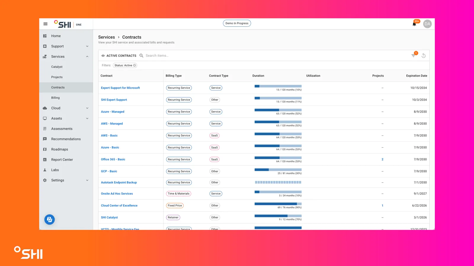The width and height of the screenshot is (474, 266).
Task: Open the Cloud Center of Excellence contract
Action: [119, 205]
